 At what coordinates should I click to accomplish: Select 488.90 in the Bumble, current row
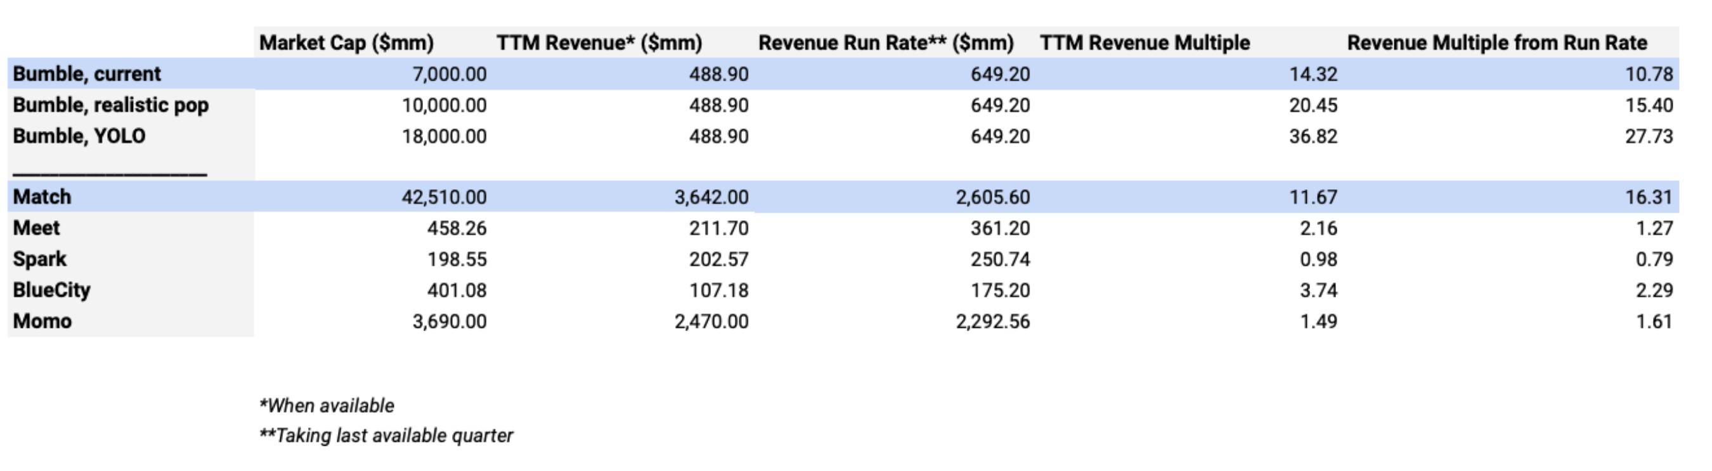(718, 74)
